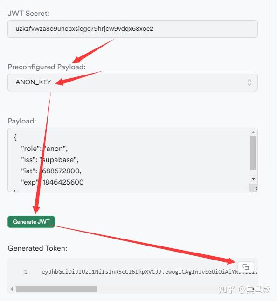Screen dimensions: 277x301
Task: Click the token scrollbar left arrow
Action: tap(12, 289)
